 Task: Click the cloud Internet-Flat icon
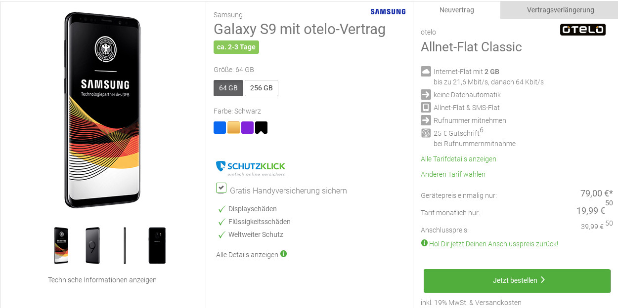pyautogui.click(x=426, y=71)
